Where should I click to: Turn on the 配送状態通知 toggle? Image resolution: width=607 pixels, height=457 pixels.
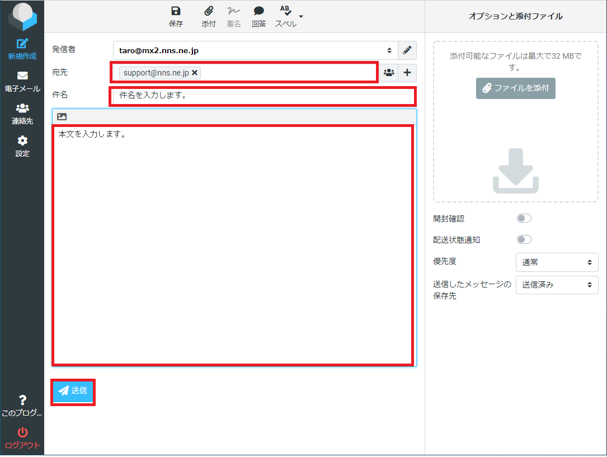pos(524,239)
